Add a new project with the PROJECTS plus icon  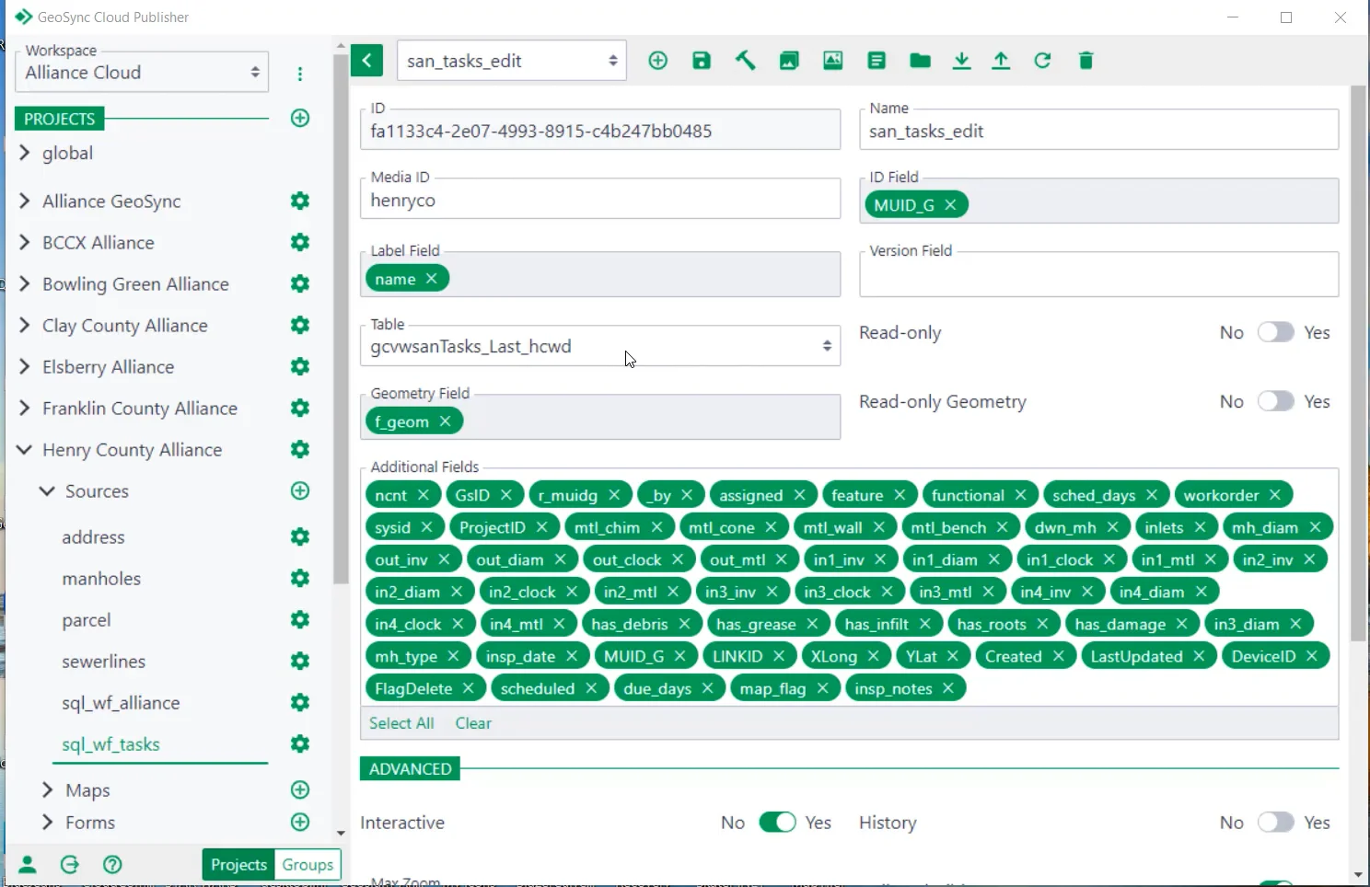(300, 118)
